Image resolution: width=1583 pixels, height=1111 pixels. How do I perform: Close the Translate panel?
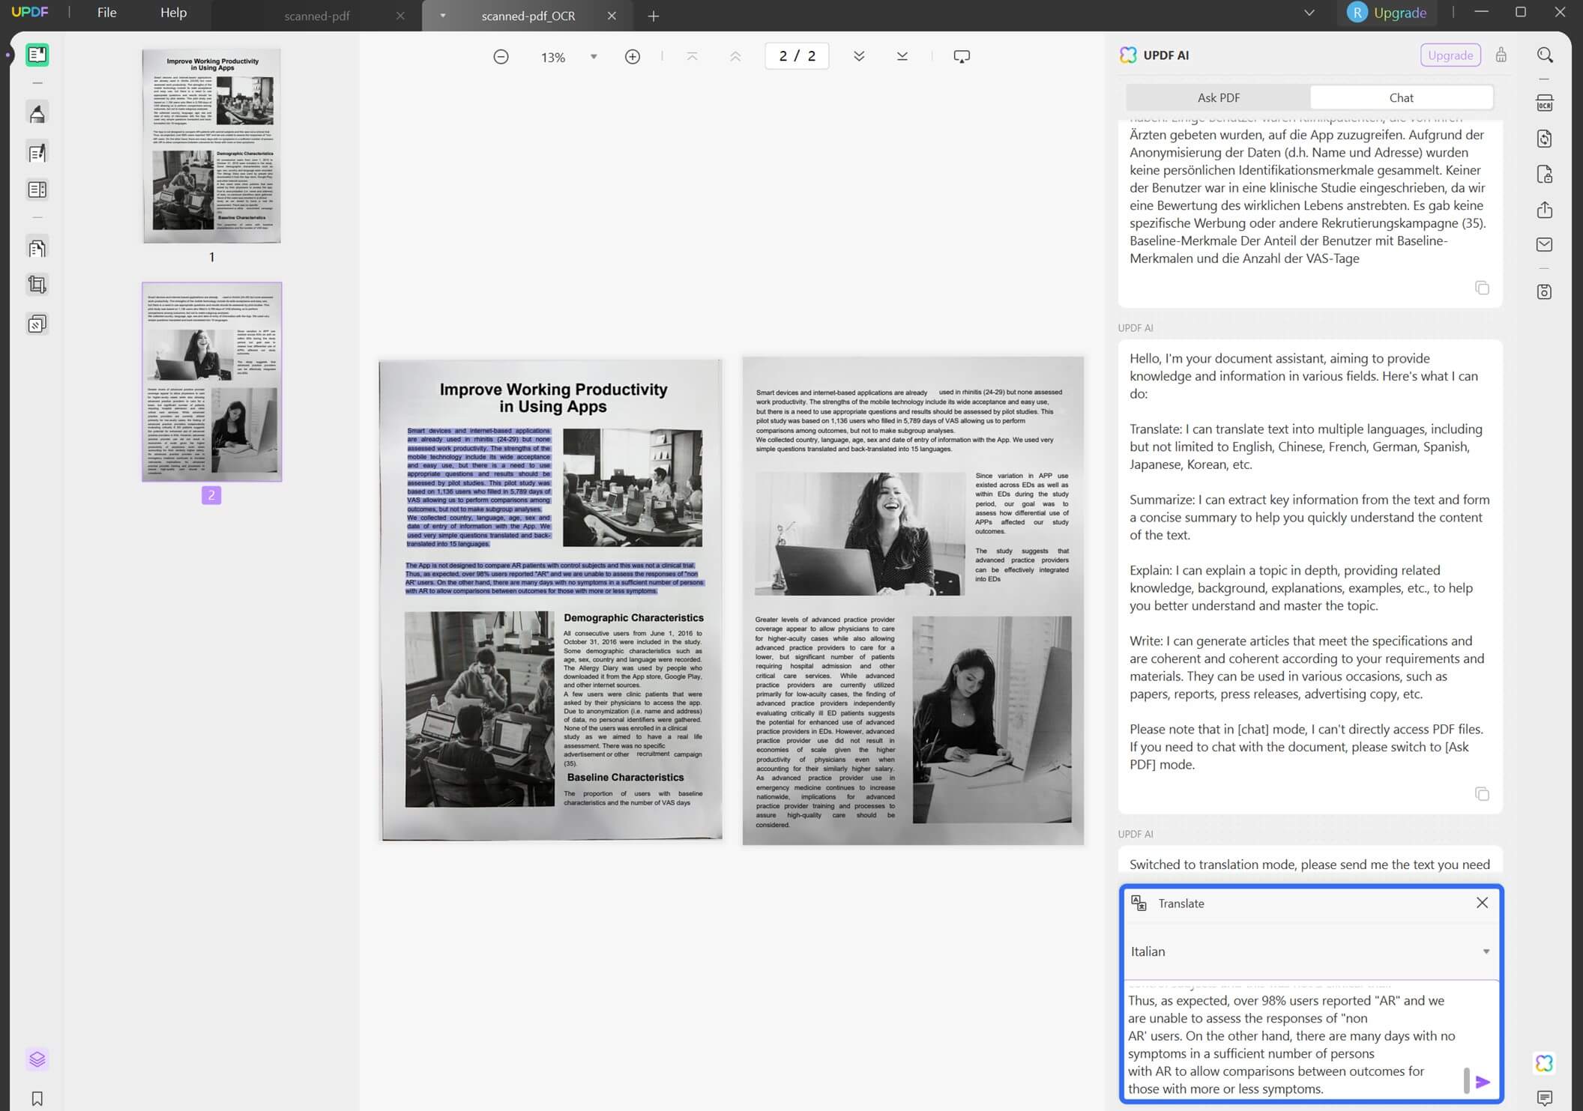pos(1482,903)
